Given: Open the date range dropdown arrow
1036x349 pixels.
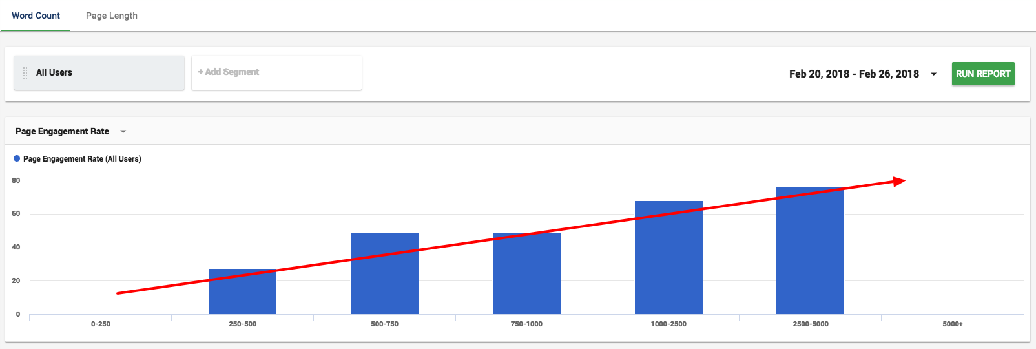Looking at the screenshot, I should point(933,74).
